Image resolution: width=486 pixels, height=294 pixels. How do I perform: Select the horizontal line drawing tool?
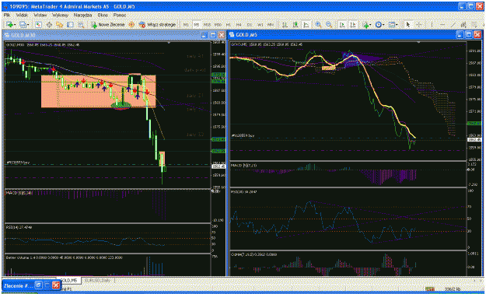[x=442, y=25]
